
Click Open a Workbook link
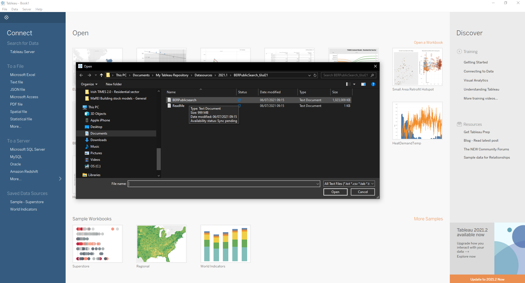428,42
